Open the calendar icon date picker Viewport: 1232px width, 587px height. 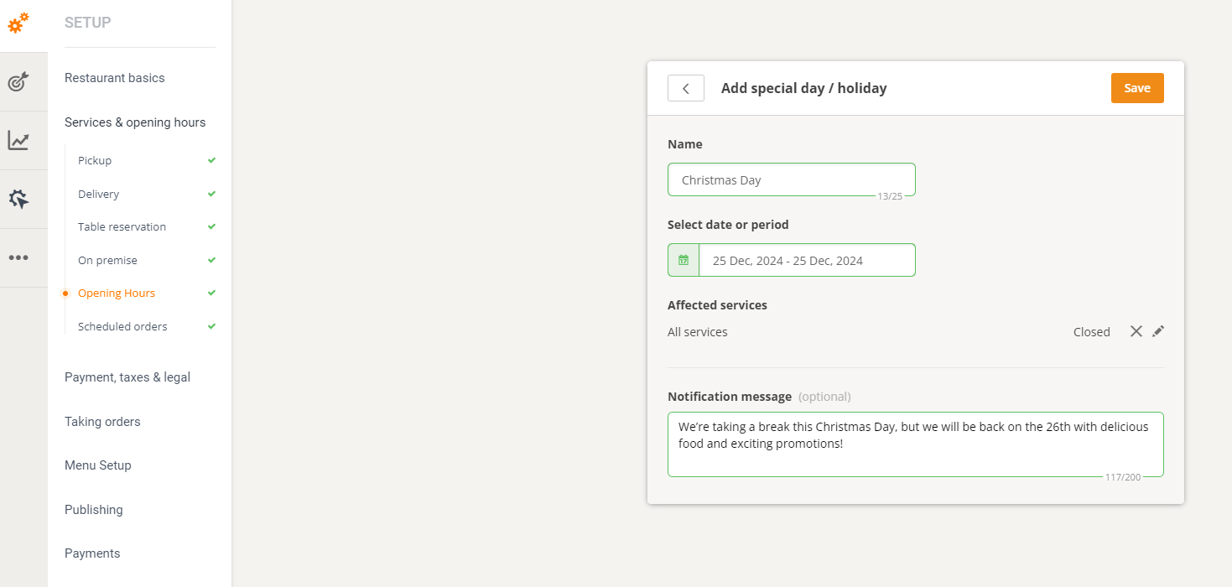pos(684,260)
